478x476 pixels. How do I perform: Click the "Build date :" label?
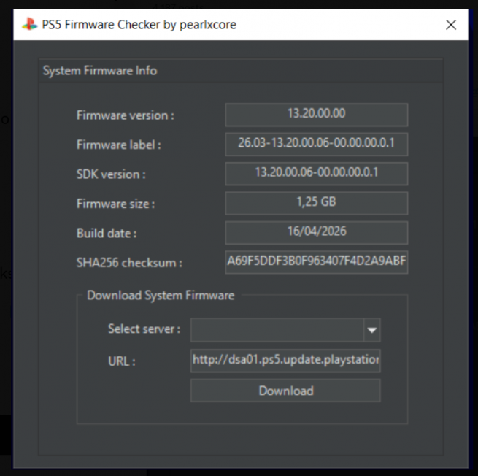107,234
